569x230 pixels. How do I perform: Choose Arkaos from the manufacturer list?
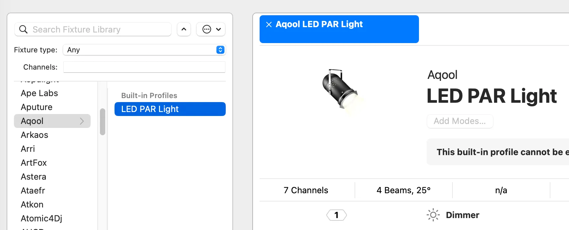(x=35, y=135)
